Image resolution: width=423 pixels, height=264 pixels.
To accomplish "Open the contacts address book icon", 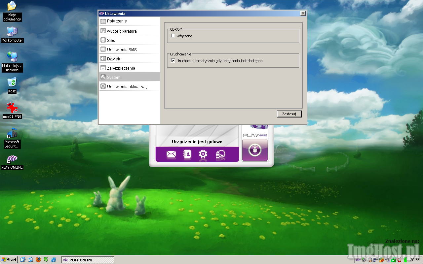I will 187,154.
